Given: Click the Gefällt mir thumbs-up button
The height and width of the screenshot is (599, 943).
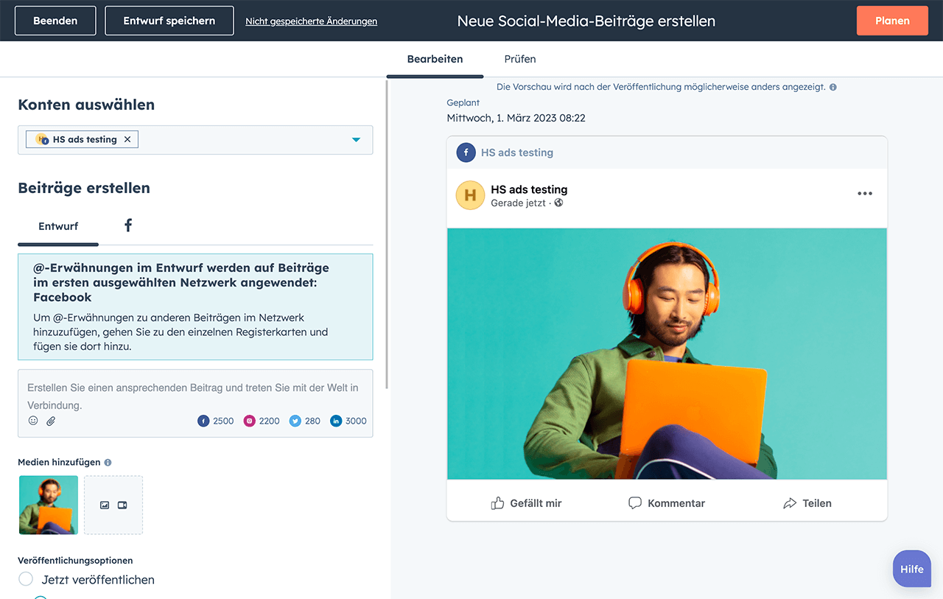Looking at the screenshot, I should point(526,503).
